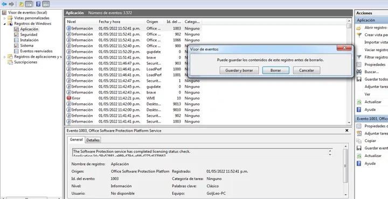Click the Buscar binoculars icon
The height and width of the screenshot is (199, 388).
click(359, 72)
